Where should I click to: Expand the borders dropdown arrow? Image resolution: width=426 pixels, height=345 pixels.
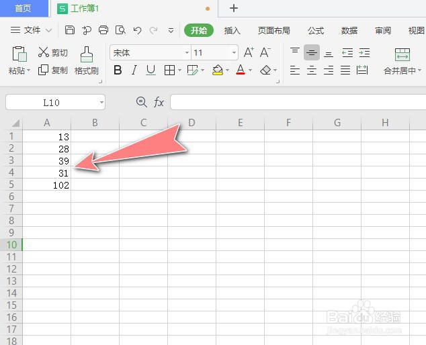pos(179,70)
